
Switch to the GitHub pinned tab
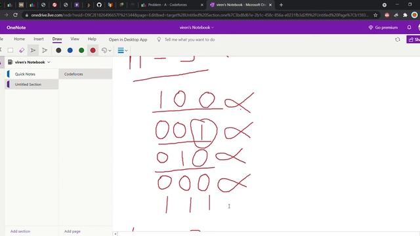click(99, 5)
